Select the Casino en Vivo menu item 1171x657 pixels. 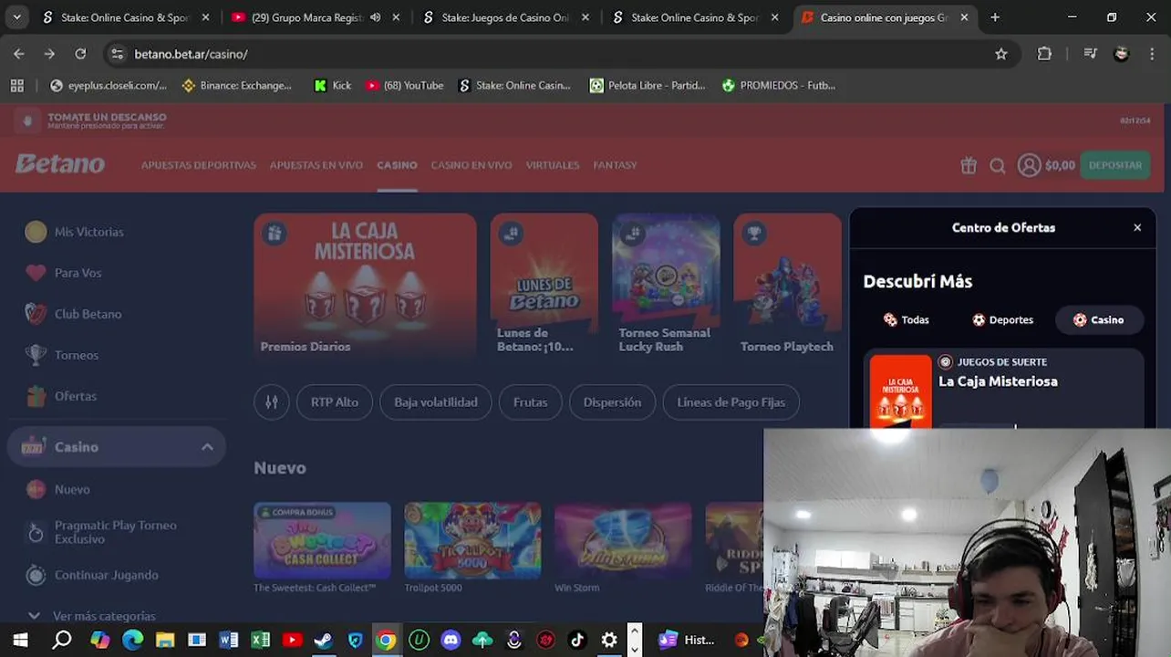pos(471,165)
